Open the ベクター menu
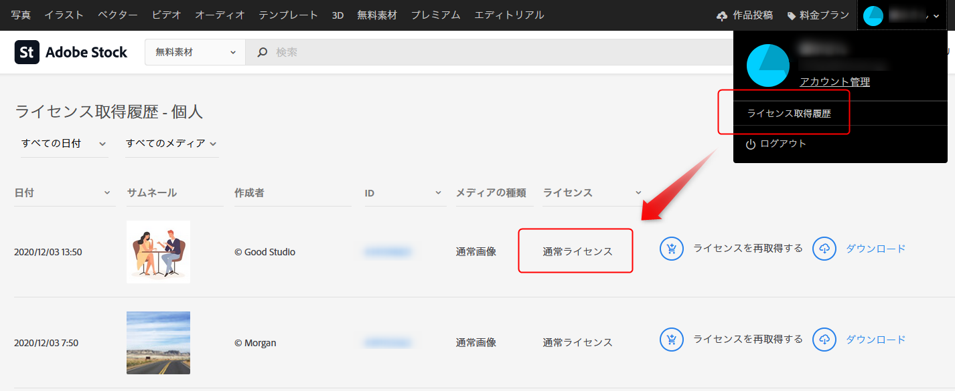The image size is (955, 391). pyautogui.click(x=118, y=15)
